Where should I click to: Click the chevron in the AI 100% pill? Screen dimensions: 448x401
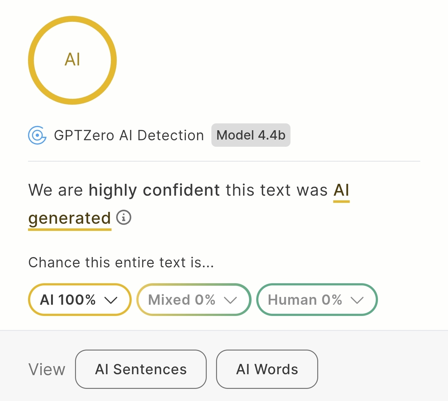111,300
